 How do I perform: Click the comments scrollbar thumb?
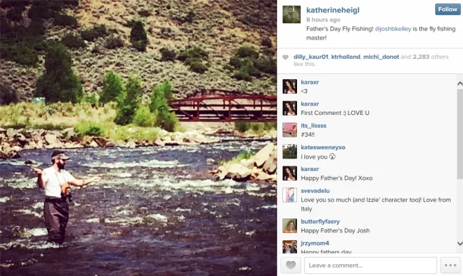coord(460,133)
